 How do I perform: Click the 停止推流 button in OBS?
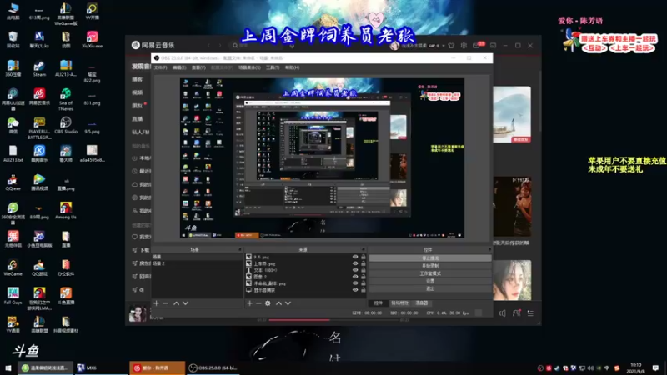point(430,258)
